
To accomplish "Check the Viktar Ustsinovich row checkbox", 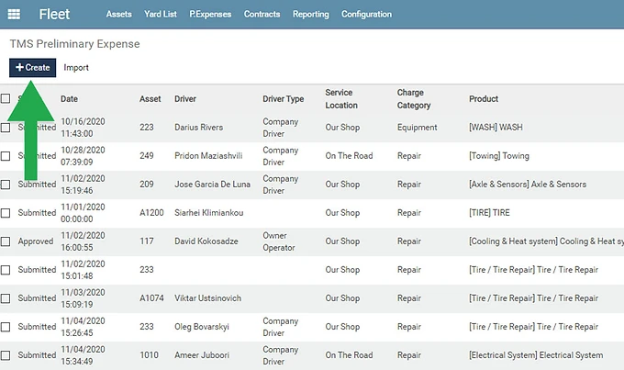I will point(6,298).
